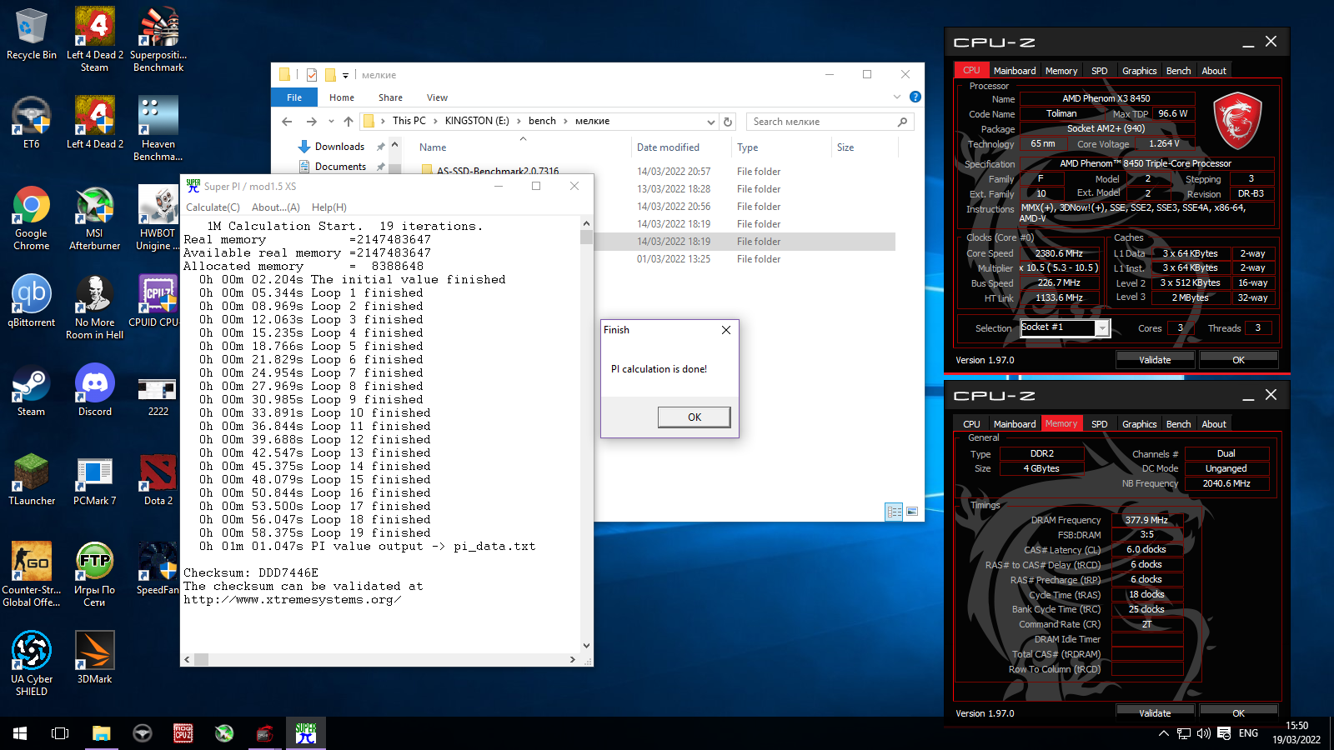The image size is (1334, 750).
Task: Select Downloads in Explorer navigation pane
Action: (339, 147)
